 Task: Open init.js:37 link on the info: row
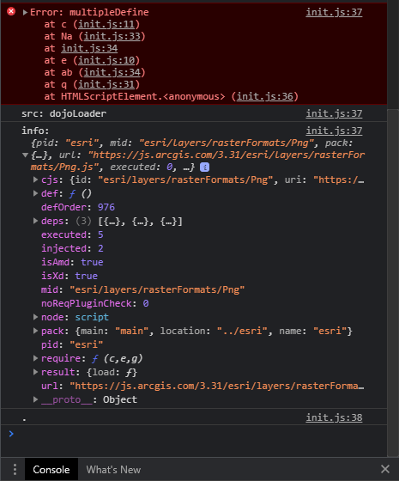tap(334, 131)
